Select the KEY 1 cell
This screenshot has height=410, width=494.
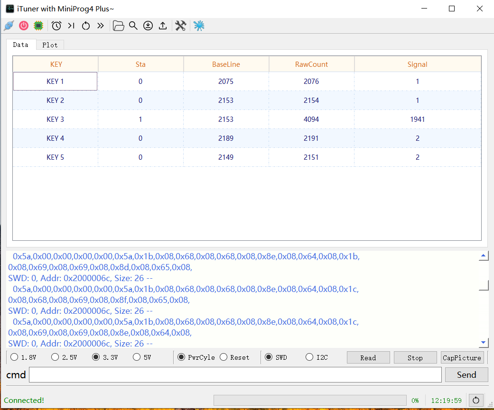56,82
